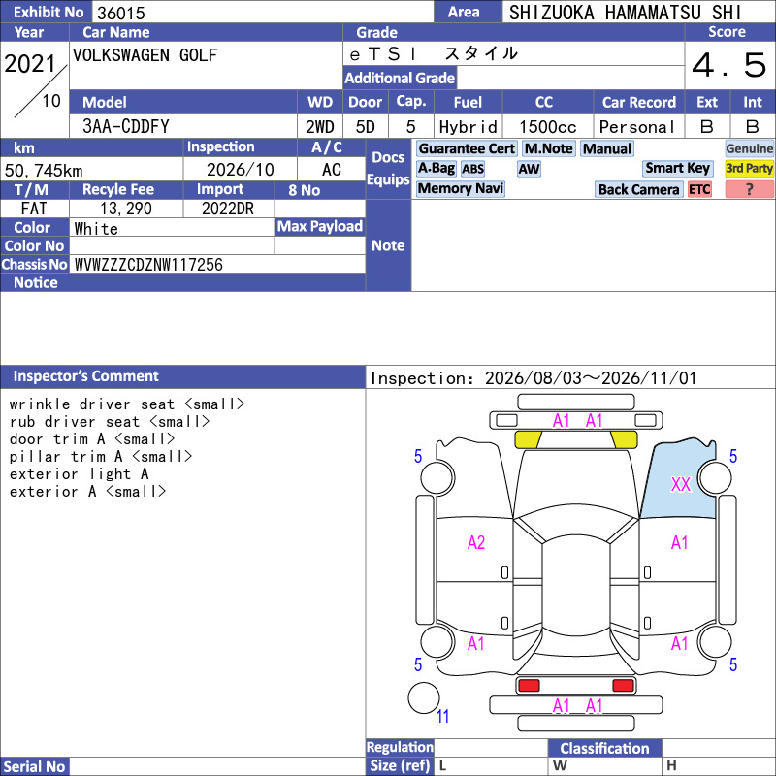776x776 pixels.
Task: Click the door value 5D
Action: (366, 127)
